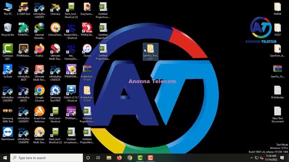The width and height of the screenshot is (289, 162).
Task: Select the New Text Document file
Action: click(277, 115)
